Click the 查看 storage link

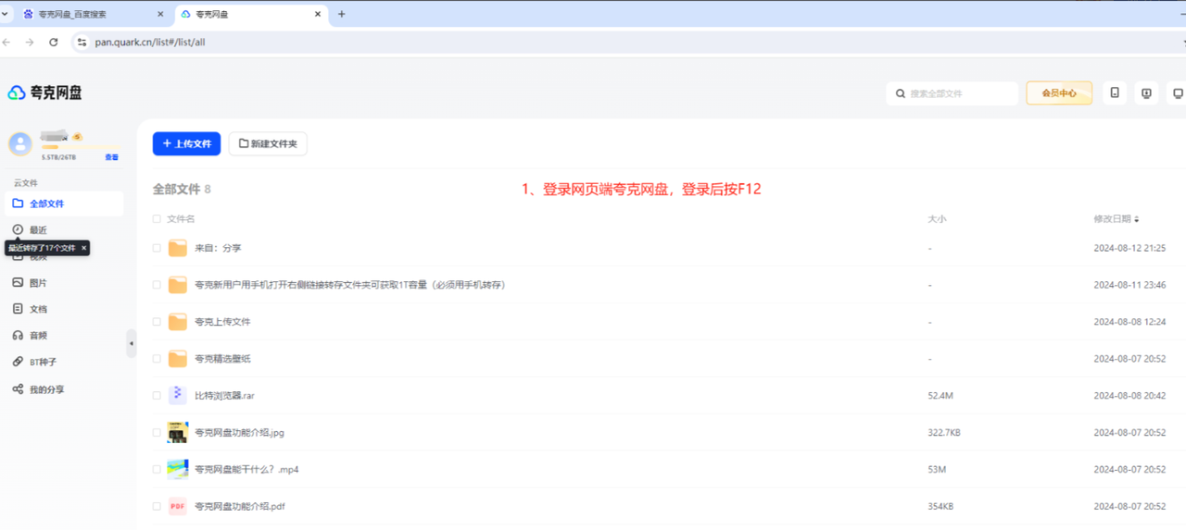pos(111,157)
